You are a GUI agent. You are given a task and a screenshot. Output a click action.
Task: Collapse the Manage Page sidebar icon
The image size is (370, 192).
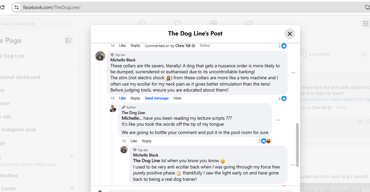[x=68, y=40]
